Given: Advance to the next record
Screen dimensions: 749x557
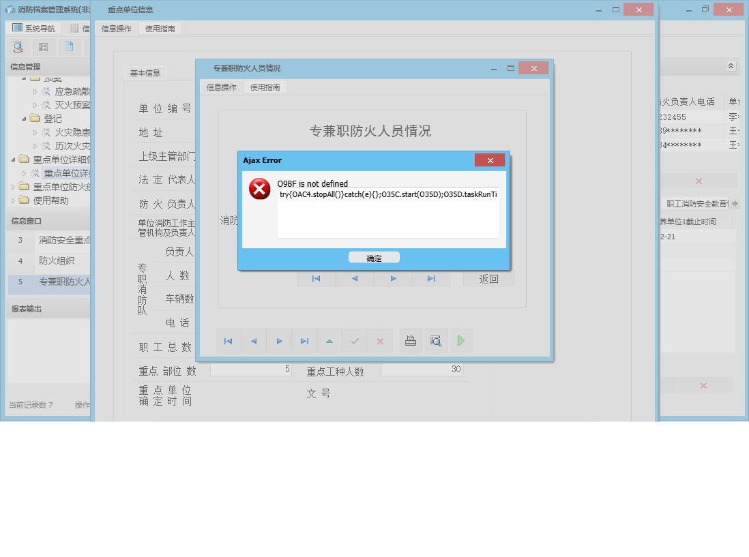Looking at the screenshot, I should pyautogui.click(x=279, y=341).
